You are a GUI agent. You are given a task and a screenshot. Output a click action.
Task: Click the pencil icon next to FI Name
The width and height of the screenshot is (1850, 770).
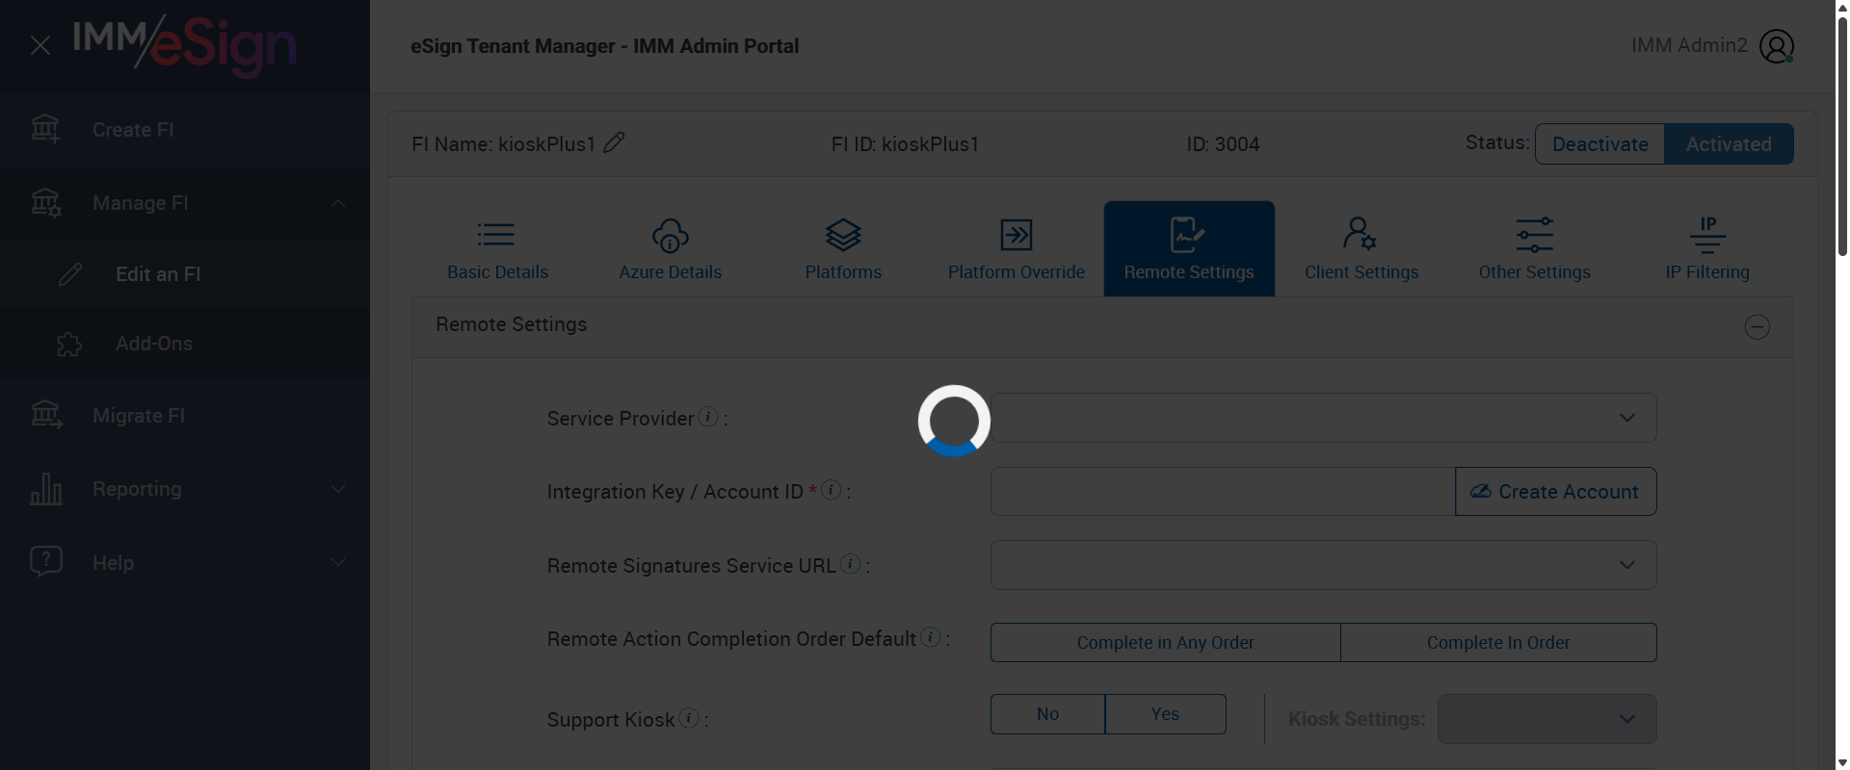(x=614, y=143)
